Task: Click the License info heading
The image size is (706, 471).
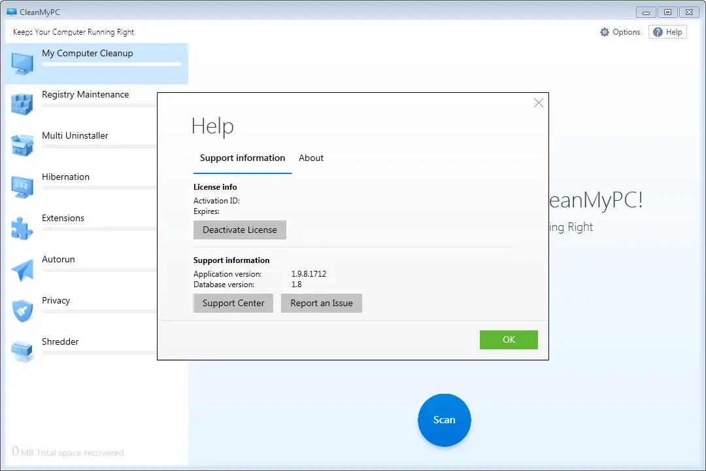Action: 215,187
